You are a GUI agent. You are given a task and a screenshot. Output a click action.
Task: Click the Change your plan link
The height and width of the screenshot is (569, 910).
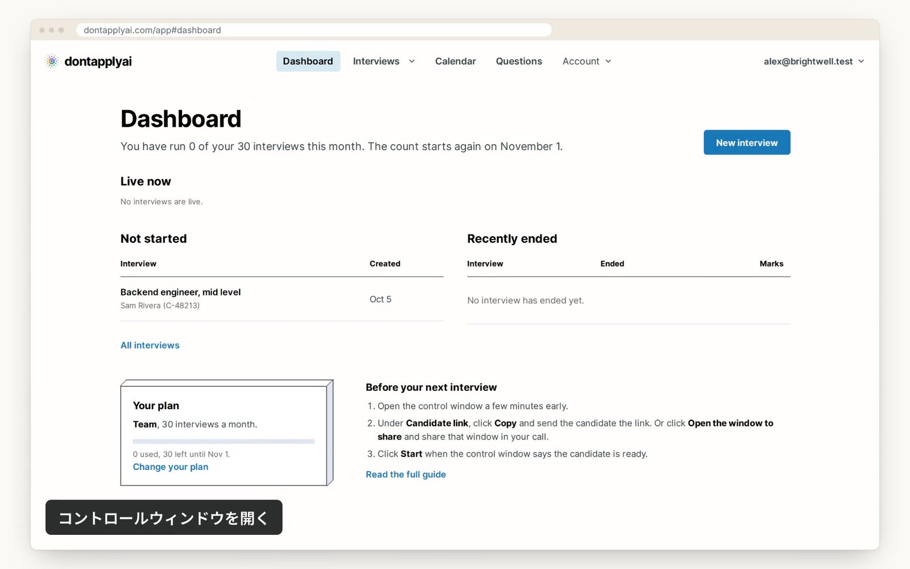(x=171, y=467)
